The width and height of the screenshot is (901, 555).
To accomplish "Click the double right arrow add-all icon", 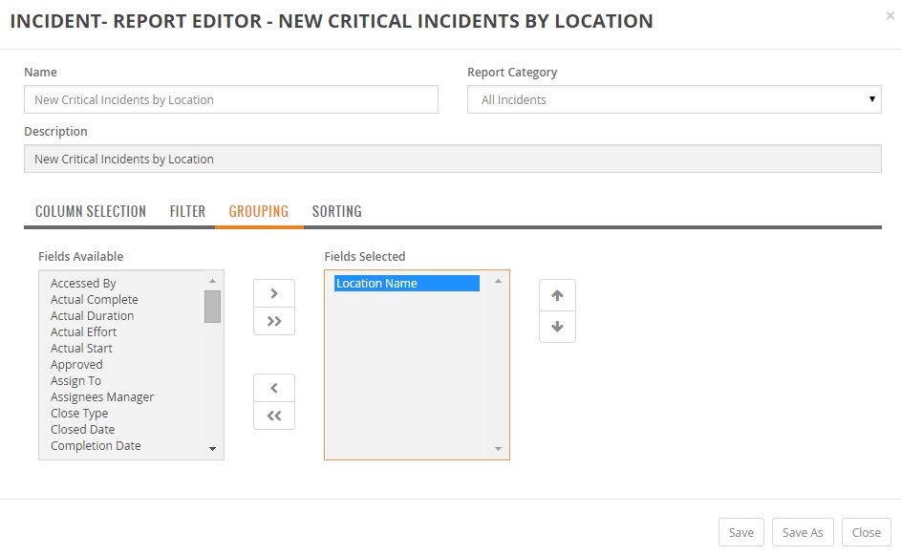I will (274, 321).
